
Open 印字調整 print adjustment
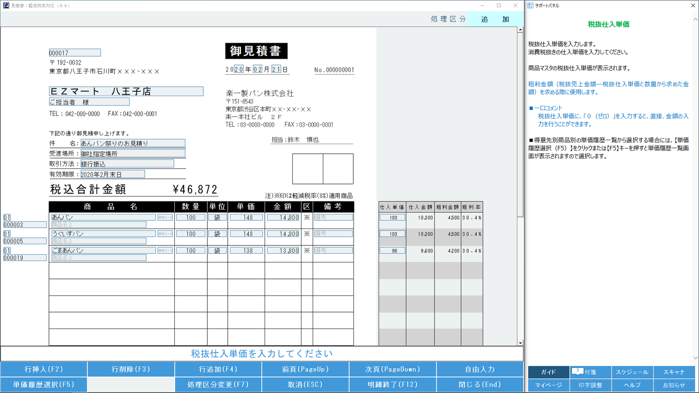click(x=590, y=385)
